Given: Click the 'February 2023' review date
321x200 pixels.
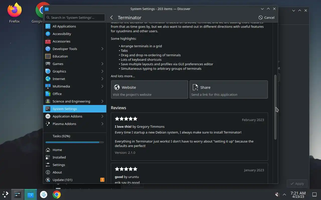Looking at the screenshot, I should (253, 120).
